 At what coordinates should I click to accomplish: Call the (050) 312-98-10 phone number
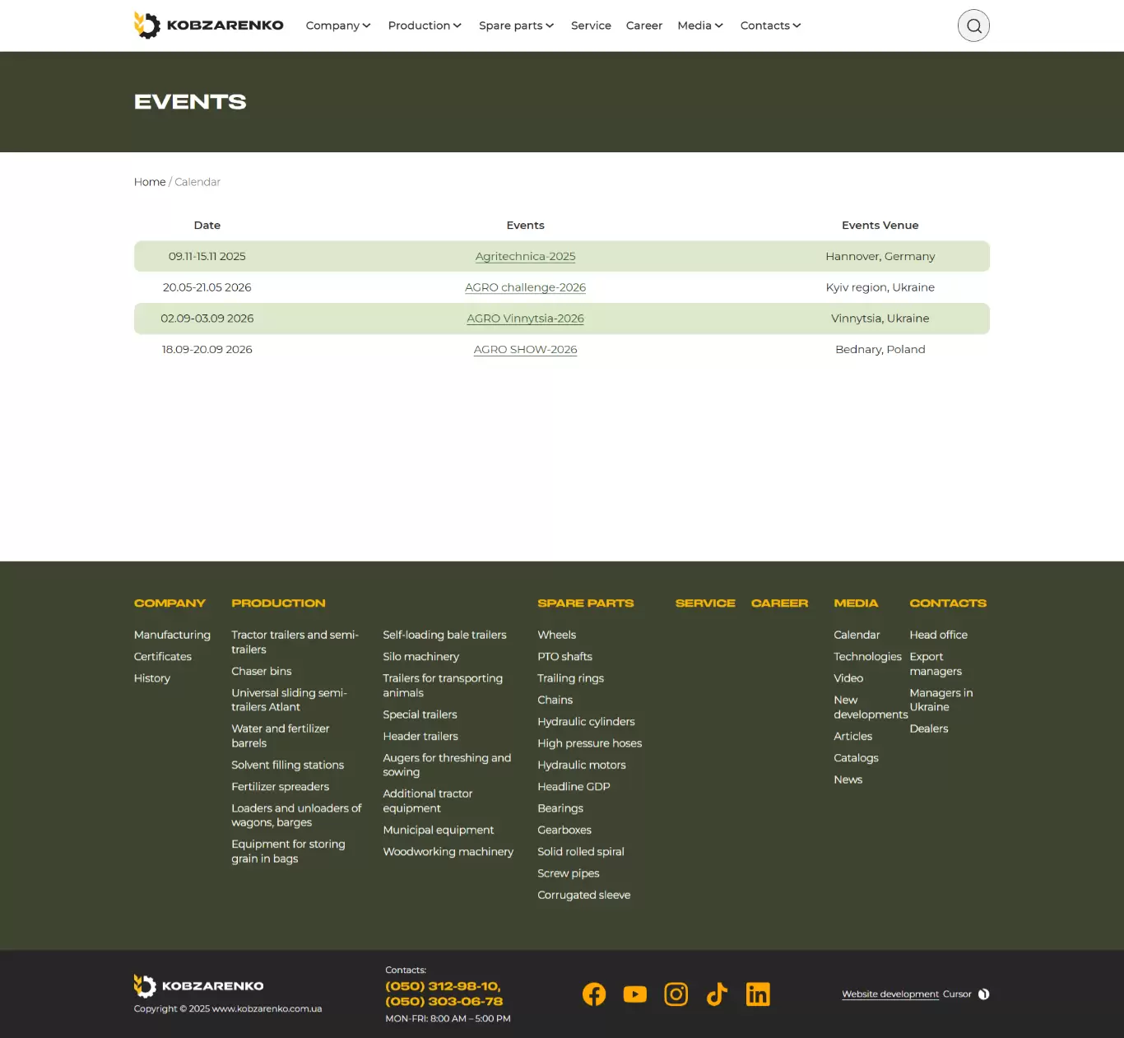tap(443, 986)
